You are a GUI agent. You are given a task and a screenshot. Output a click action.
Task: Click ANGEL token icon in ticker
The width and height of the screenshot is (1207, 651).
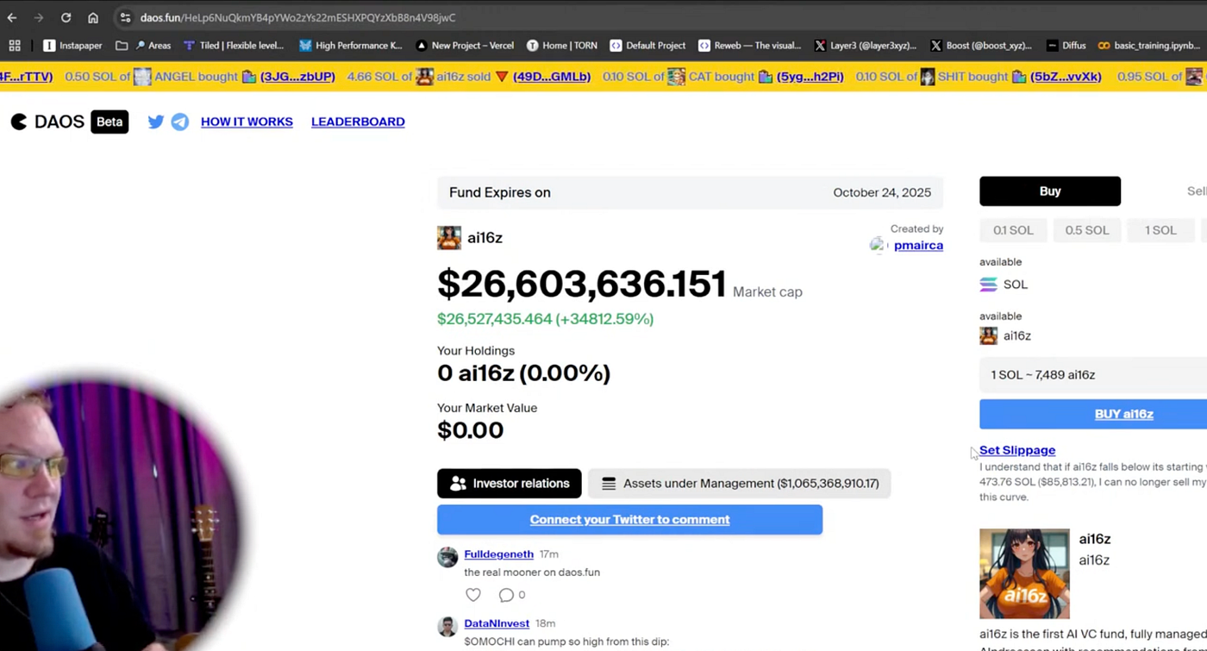142,77
